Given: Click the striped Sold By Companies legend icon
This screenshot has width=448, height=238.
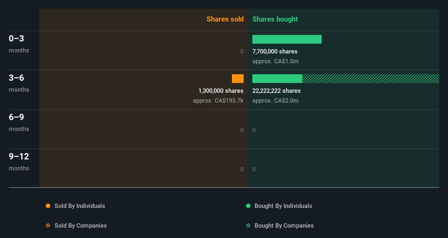Looking at the screenshot, I should (x=48, y=225).
